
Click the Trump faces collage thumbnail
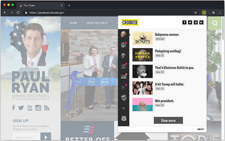pyautogui.click(x=142, y=88)
